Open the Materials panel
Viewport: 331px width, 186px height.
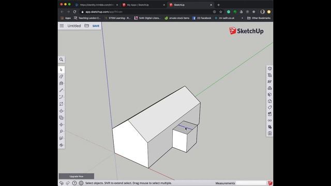(x=269, y=95)
